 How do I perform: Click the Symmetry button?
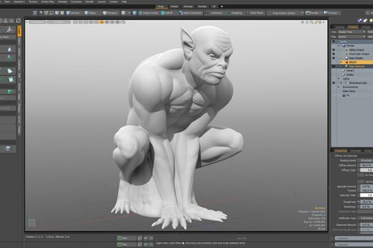(x=215, y=12)
